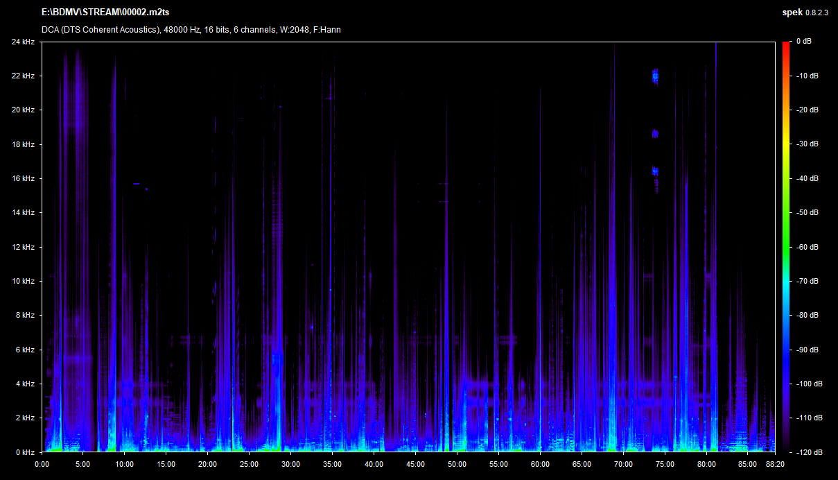Click the bright blue blob near 22 kHz
Viewport: 838px width, 480px height.
[655, 76]
